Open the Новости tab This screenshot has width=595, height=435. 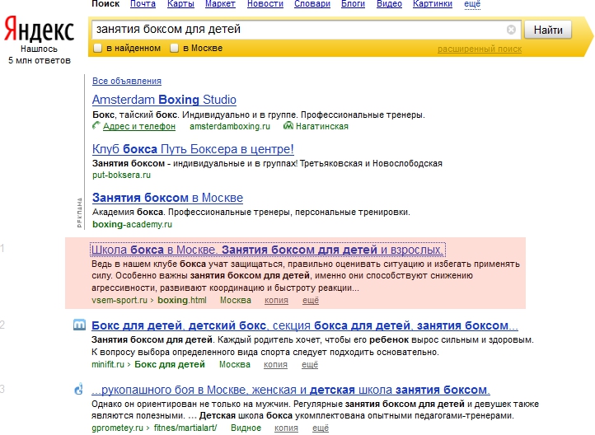265,4
